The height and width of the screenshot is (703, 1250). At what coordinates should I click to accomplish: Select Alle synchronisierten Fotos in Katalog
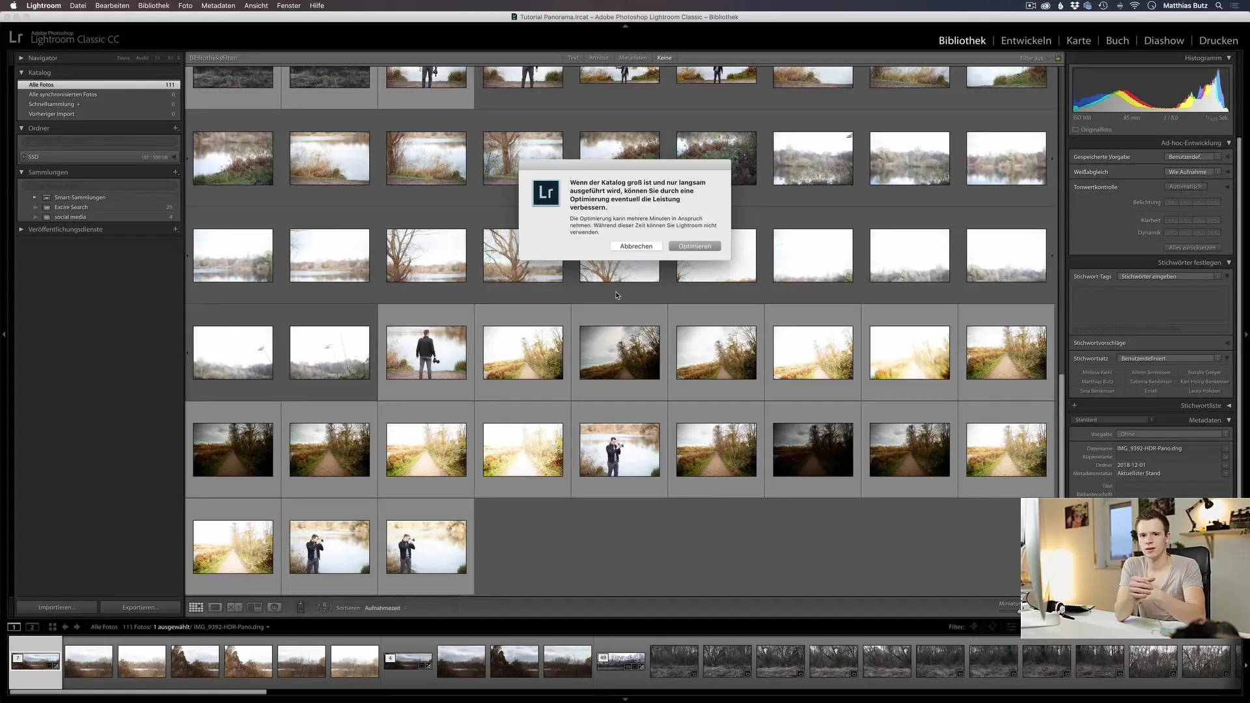click(x=99, y=94)
